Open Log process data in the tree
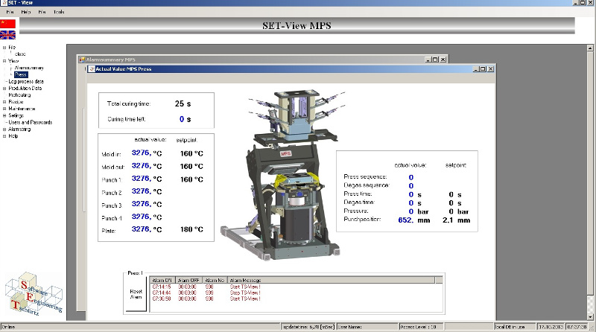This screenshot has width=596, height=332. (x=26, y=81)
